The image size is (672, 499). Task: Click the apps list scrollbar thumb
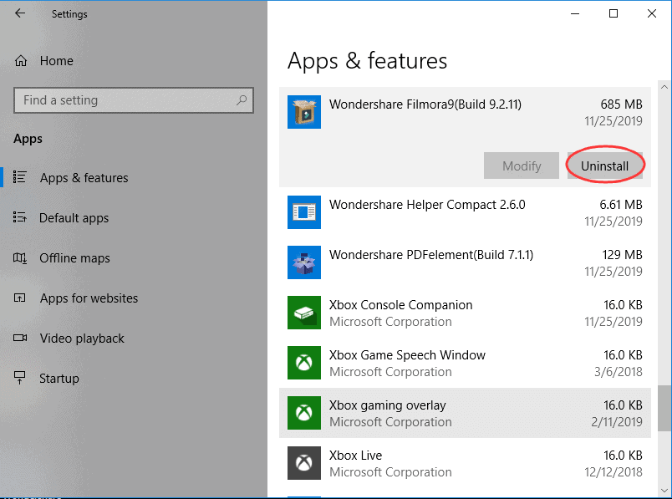tap(664, 409)
